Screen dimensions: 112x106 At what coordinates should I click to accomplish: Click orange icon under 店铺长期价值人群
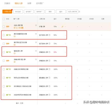(x=15, y=62)
